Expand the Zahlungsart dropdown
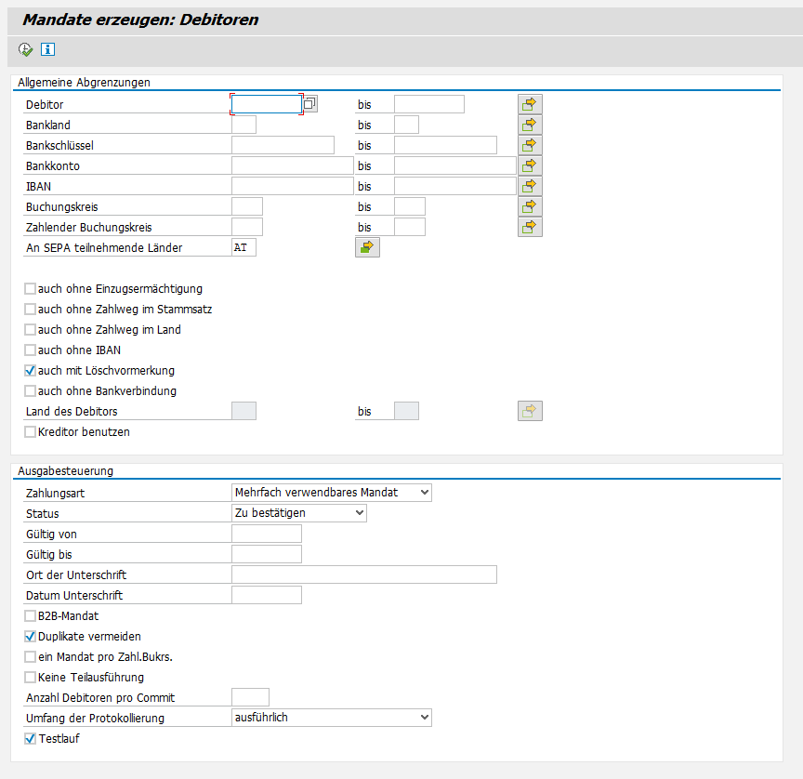 425,493
